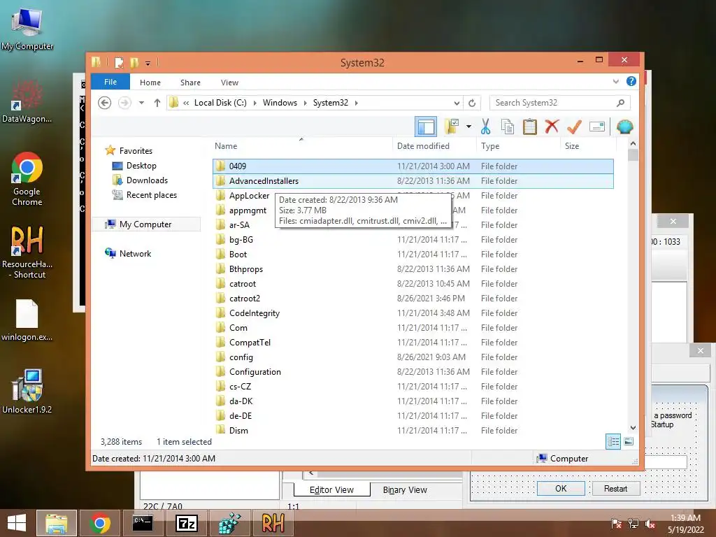716x537 pixels.
Task: Expand the ribbon with the chevron
Action: pos(615,81)
